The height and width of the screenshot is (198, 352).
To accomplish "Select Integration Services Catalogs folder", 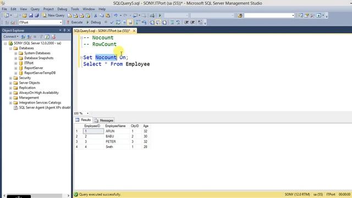I will pos(40,103).
